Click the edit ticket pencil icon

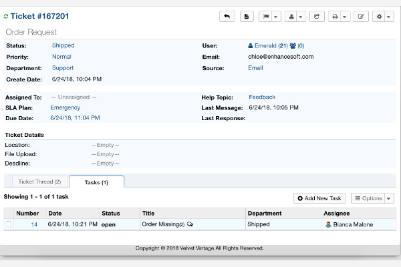coord(361,17)
